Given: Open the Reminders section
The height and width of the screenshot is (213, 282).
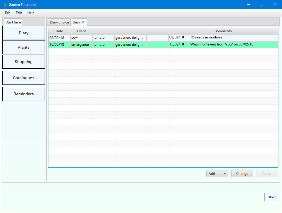Looking at the screenshot, I should pos(23,94).
